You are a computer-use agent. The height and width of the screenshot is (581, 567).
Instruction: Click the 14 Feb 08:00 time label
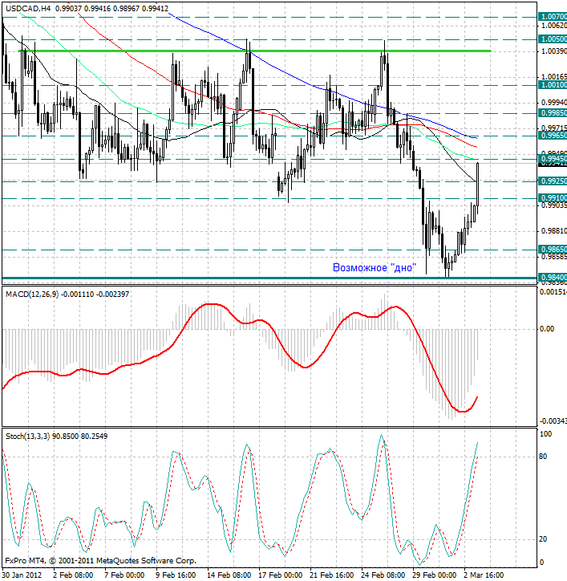coord(227,575)
